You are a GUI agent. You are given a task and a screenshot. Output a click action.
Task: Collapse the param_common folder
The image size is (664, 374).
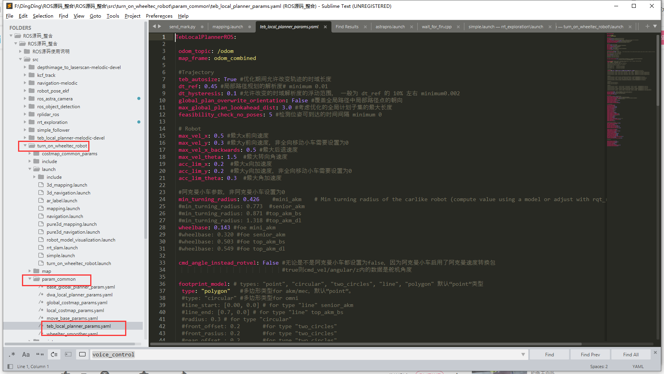tap(30, 279)
